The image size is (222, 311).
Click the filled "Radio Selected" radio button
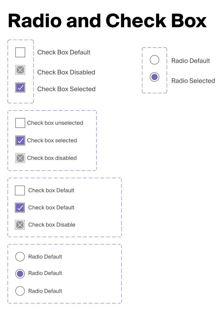pos(154,77)
